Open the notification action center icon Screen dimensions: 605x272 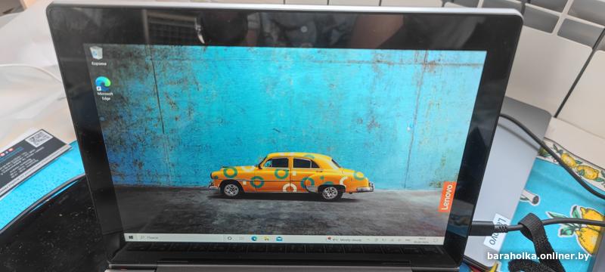(436, 240)
